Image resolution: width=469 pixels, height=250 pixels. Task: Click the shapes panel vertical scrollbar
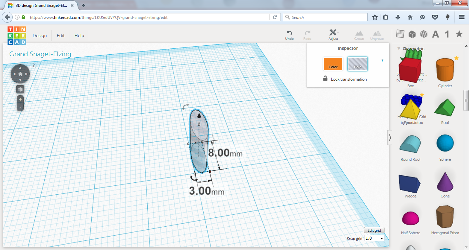pos(466,100)
